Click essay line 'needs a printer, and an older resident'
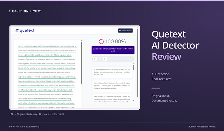The height and width of the screenshot is (131, 224). pos(46,64)
